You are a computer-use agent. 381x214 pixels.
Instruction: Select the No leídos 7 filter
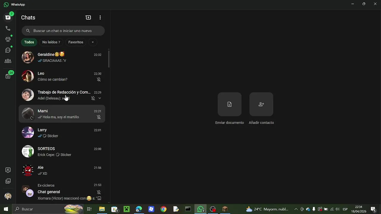[51, 42]
